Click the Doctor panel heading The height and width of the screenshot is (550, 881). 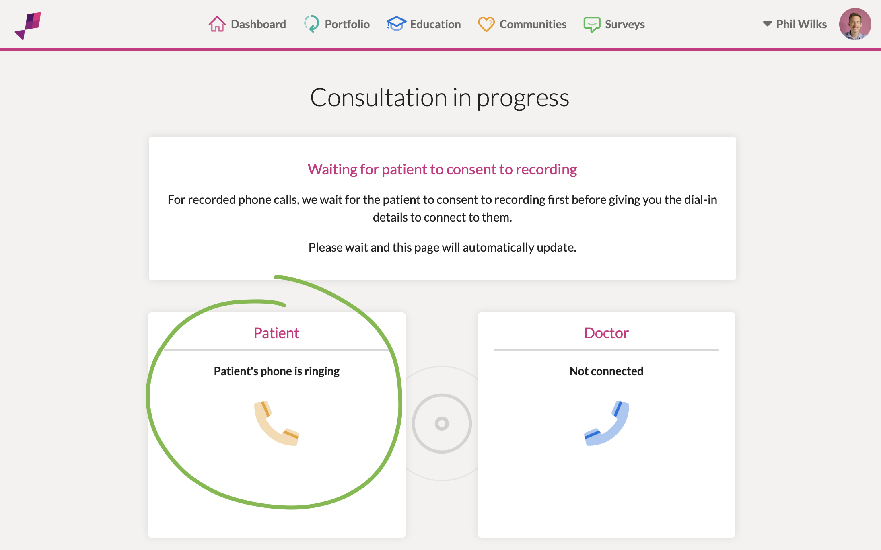click(x=606, y=333)
